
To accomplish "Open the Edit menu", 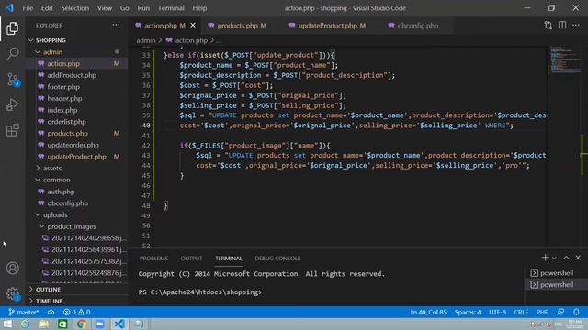I will pyautogui.click(x=47, y=8).
